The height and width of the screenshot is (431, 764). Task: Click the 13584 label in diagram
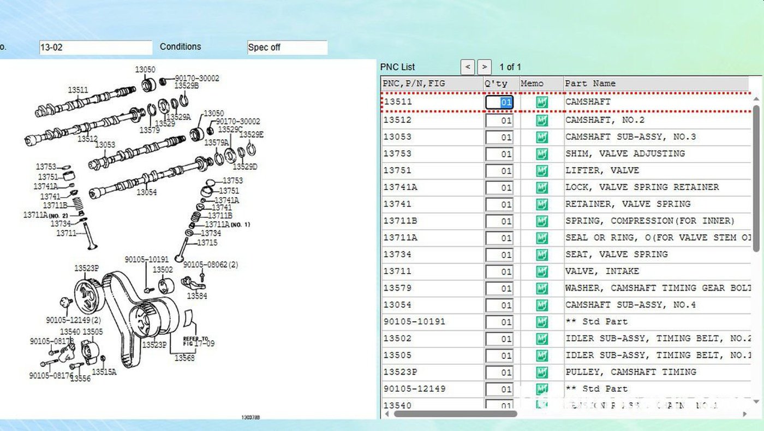[x=197, y=296]
